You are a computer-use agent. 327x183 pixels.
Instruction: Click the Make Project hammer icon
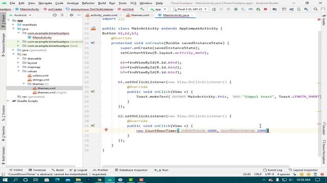click(x=142, y=9)
